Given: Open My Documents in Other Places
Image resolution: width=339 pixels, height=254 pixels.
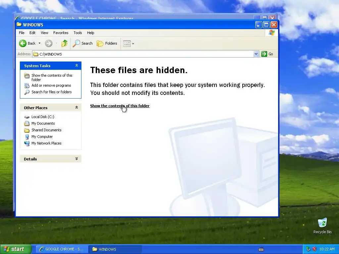Looking at the screenshot, I should pos(43,123).
